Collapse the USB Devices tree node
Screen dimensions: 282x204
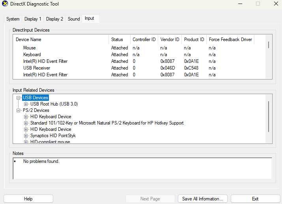coord(18,98)
